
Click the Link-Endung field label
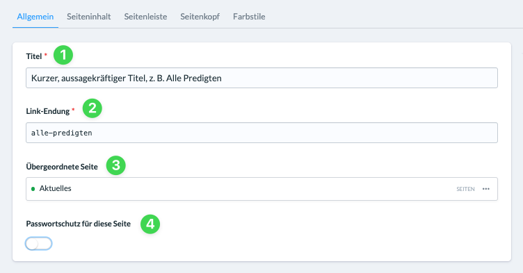click(48, 111)
